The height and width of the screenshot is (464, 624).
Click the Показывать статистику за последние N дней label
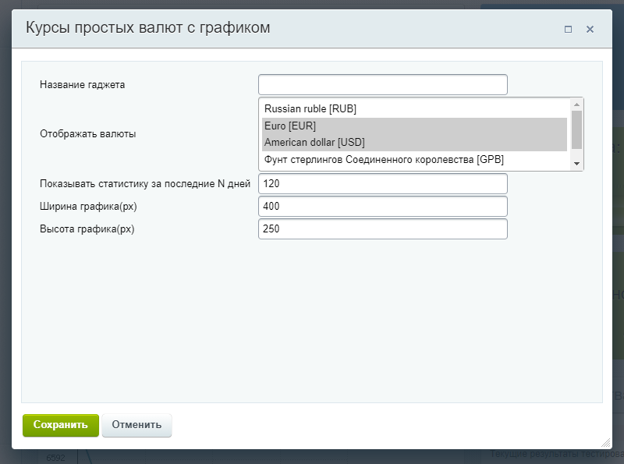point(145,183)
